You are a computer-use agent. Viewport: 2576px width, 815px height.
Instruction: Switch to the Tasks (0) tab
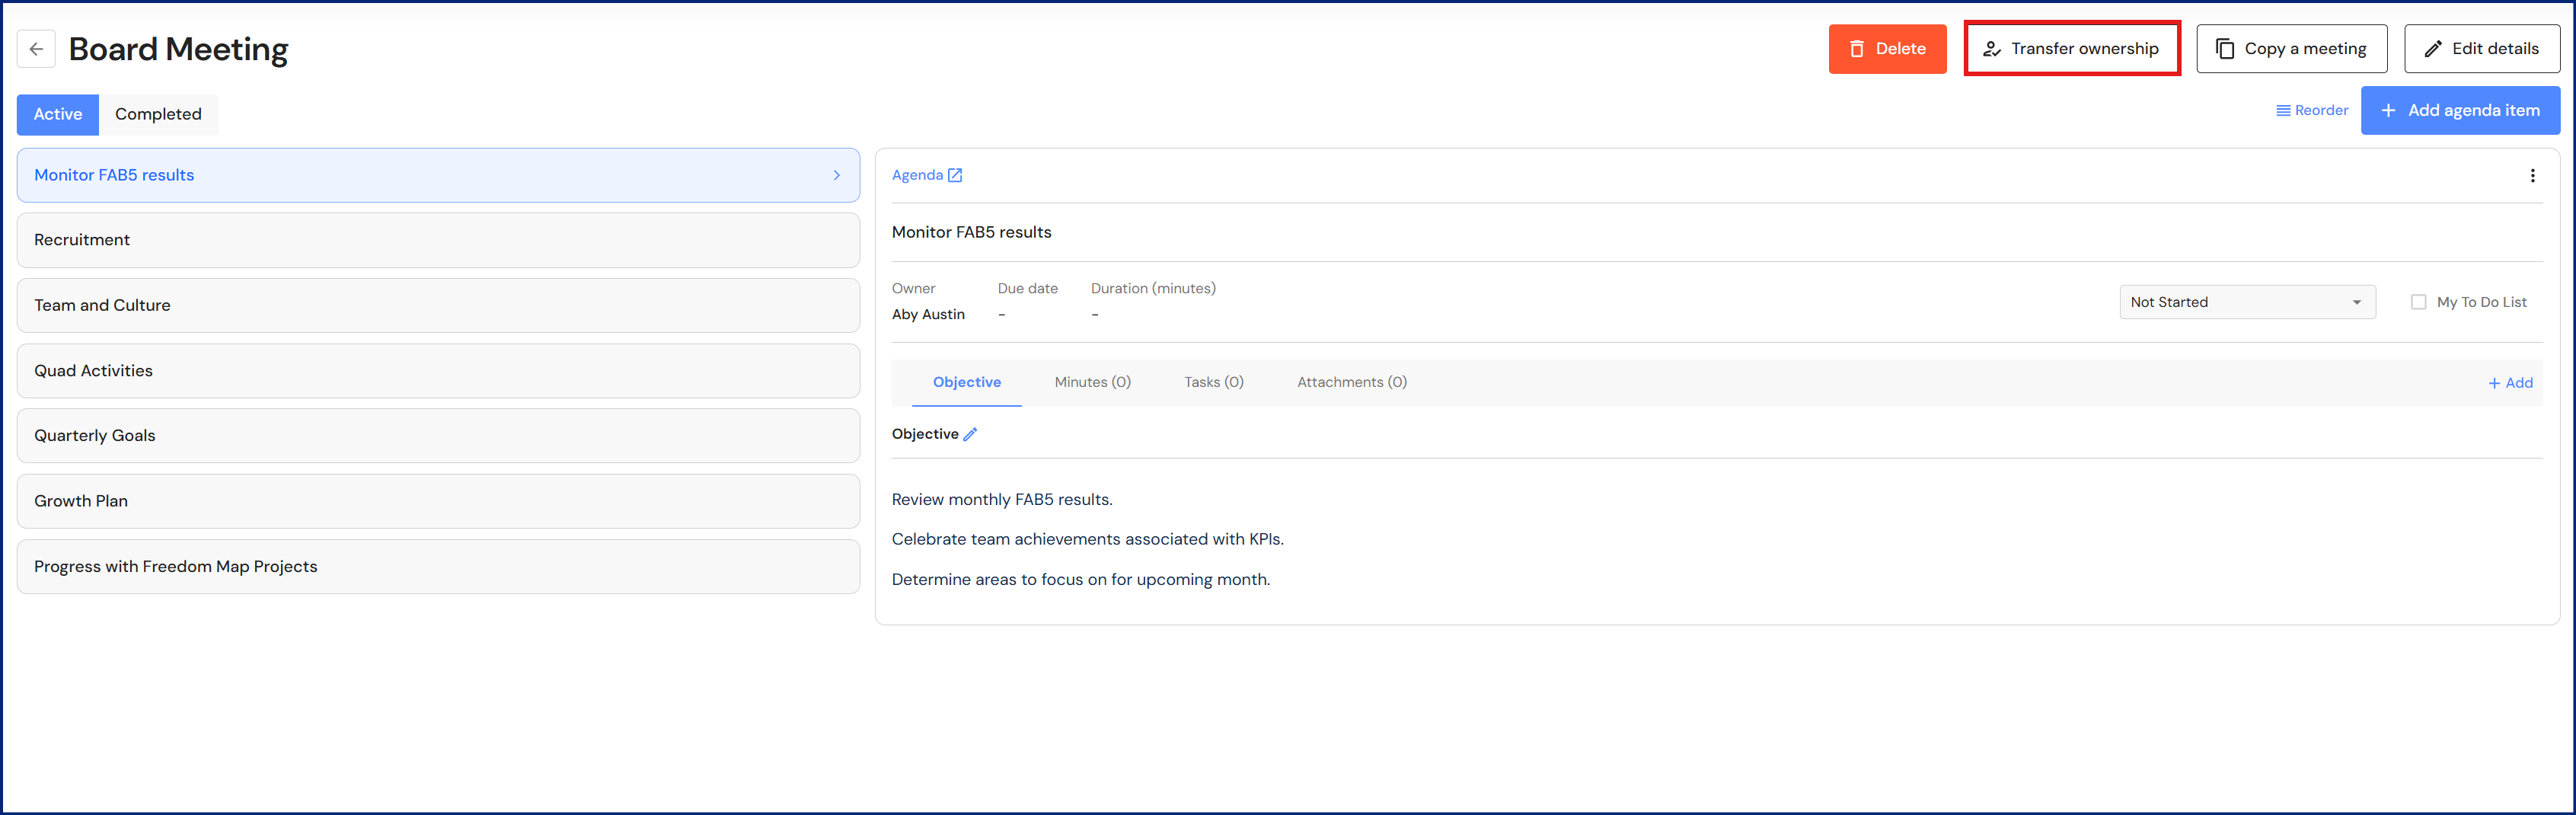coord(1213,382)
